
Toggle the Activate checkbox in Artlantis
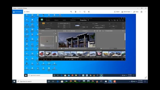click(95, 25)
